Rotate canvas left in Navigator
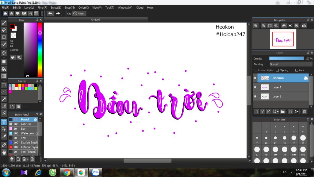 tap(284, 26)
